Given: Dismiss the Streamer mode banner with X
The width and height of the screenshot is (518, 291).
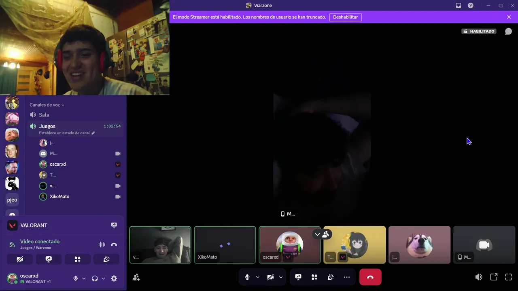Looking at the screenshot, I should (509, 17).
